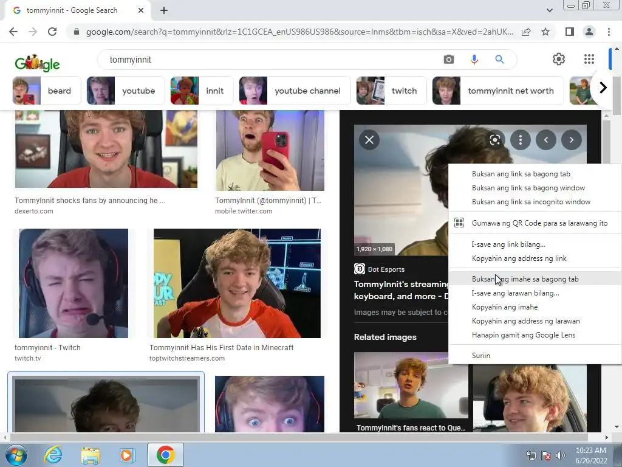Start voice search with the microphone

coord(474,60)
